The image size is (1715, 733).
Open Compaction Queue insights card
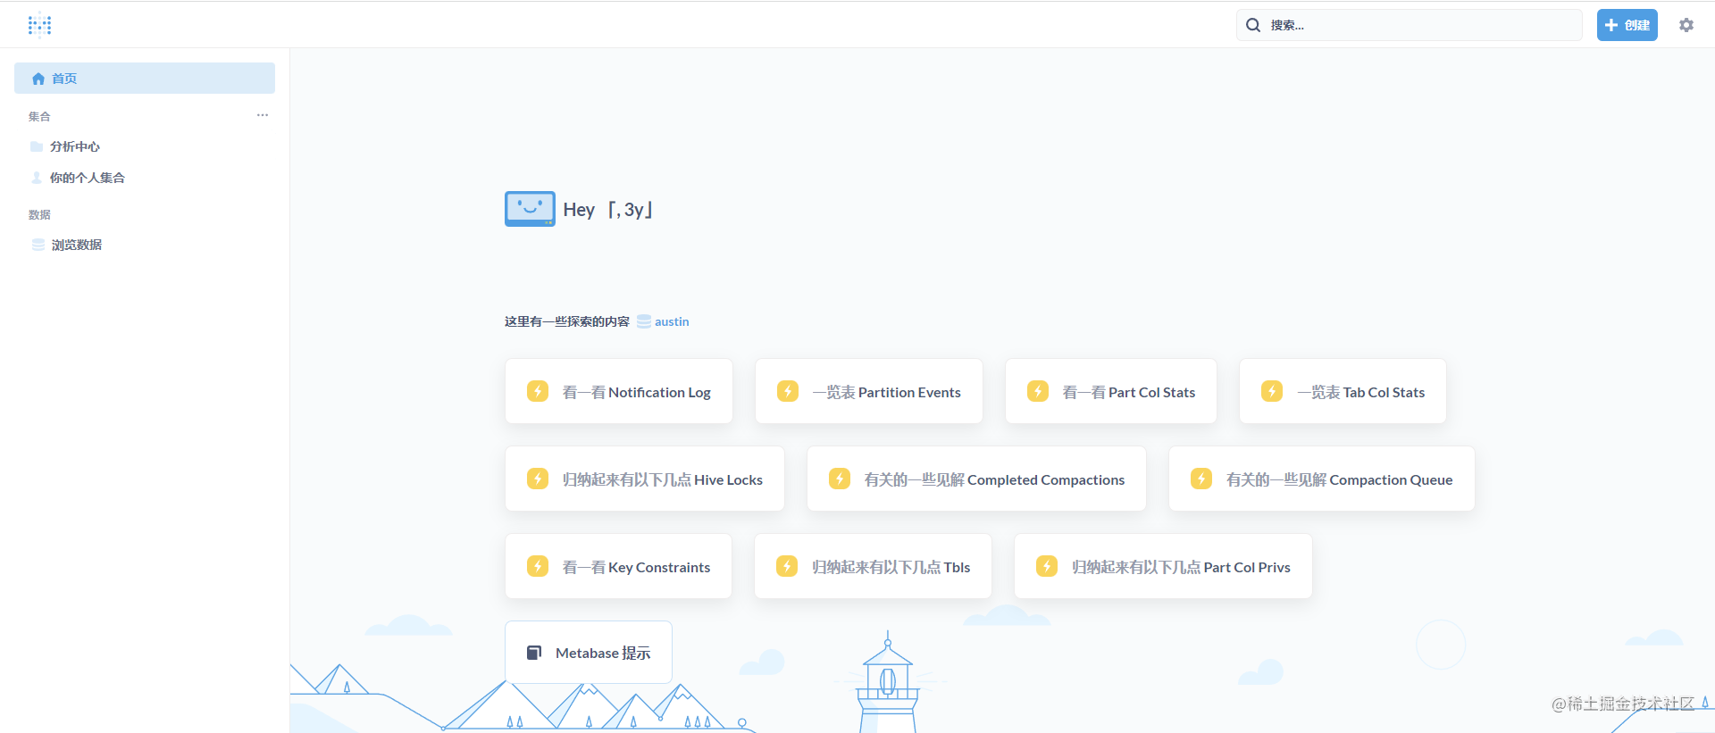pyautogui.click(x=1322, y=479)
